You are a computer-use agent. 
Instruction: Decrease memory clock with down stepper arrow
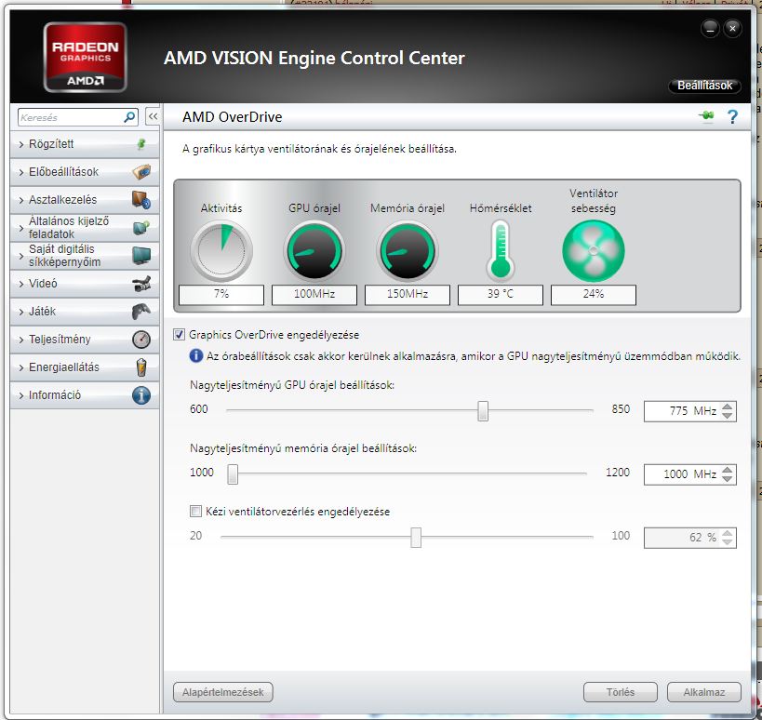728,479
